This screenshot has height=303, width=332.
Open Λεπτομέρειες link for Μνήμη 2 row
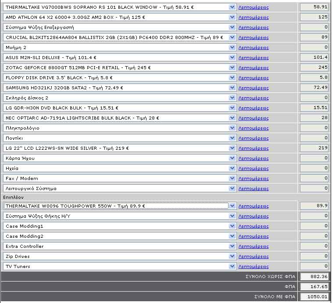(253, 48)
